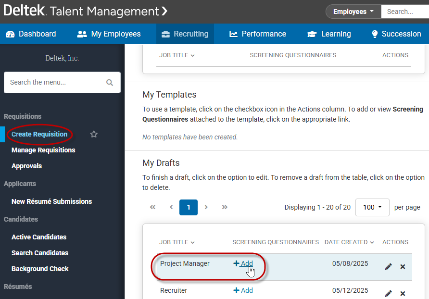Click the top Search input field
This screenshot has height=299, width=429.
pyautogui.click(x=405, y=12)
